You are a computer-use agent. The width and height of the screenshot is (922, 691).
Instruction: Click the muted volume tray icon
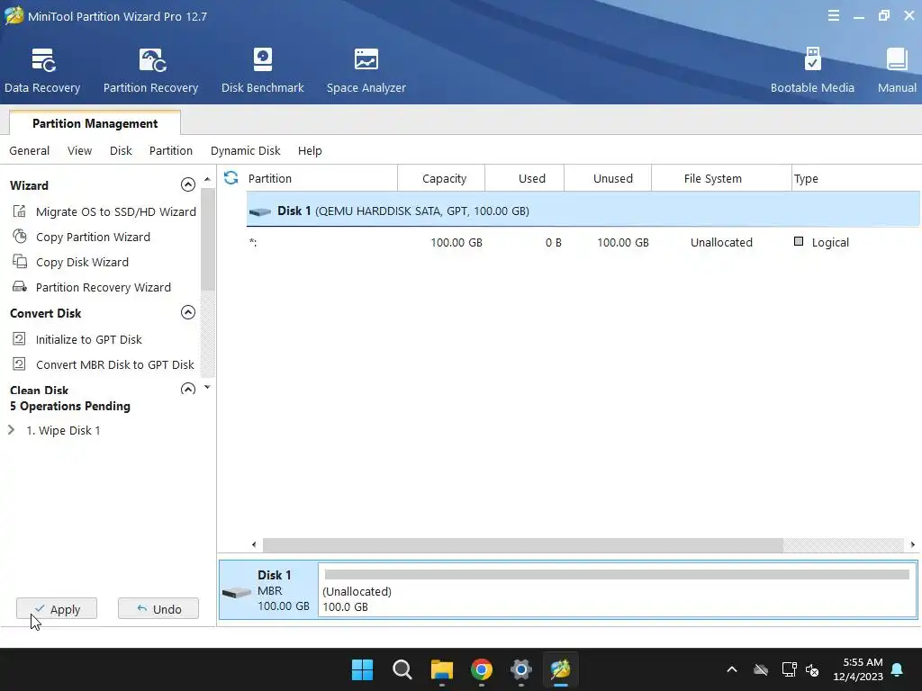812,669
